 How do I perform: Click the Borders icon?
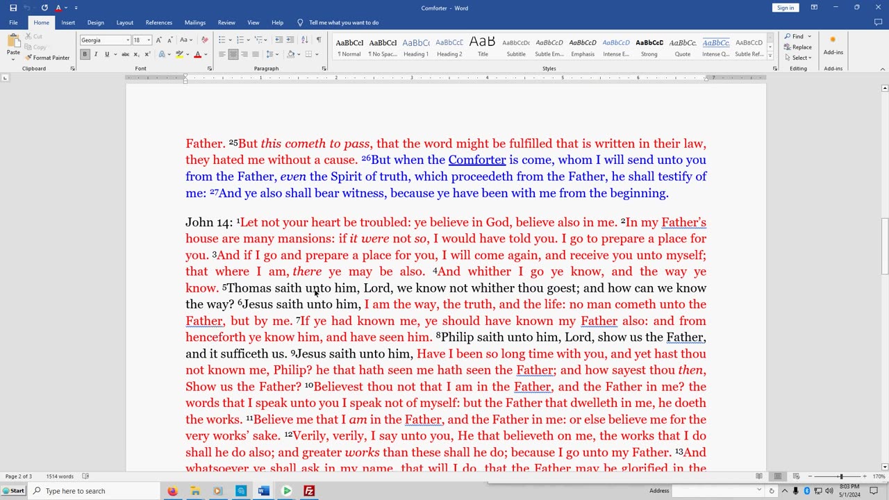[x=308, y=54]
